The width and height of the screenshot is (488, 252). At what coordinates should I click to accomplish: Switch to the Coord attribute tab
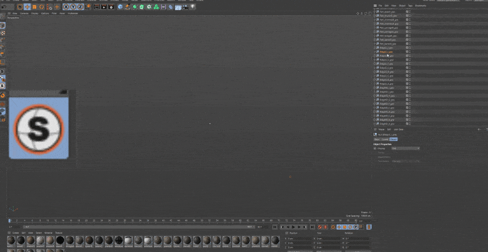pyautogui.click(x=385, y=139)
